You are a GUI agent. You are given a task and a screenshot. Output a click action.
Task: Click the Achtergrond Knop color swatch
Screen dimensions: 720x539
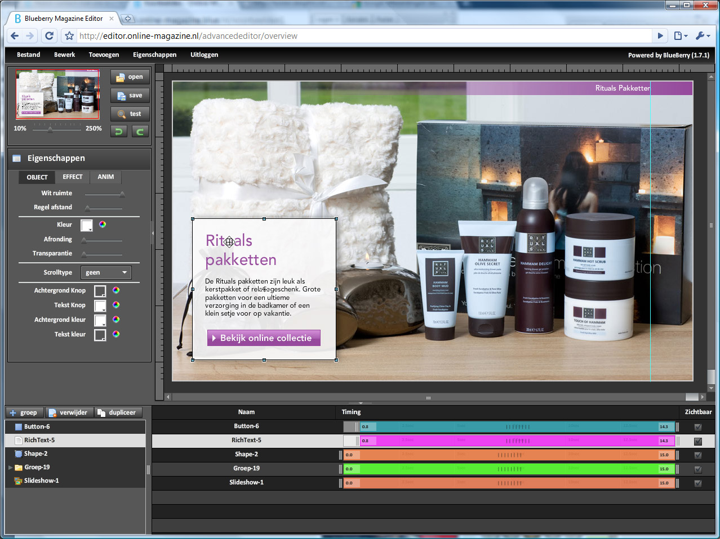[100, 291]
